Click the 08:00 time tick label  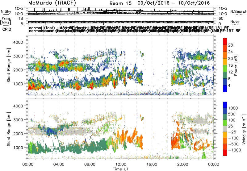click(x=90, y=165)
